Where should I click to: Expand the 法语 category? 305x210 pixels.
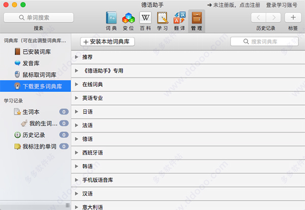point(77,125)
